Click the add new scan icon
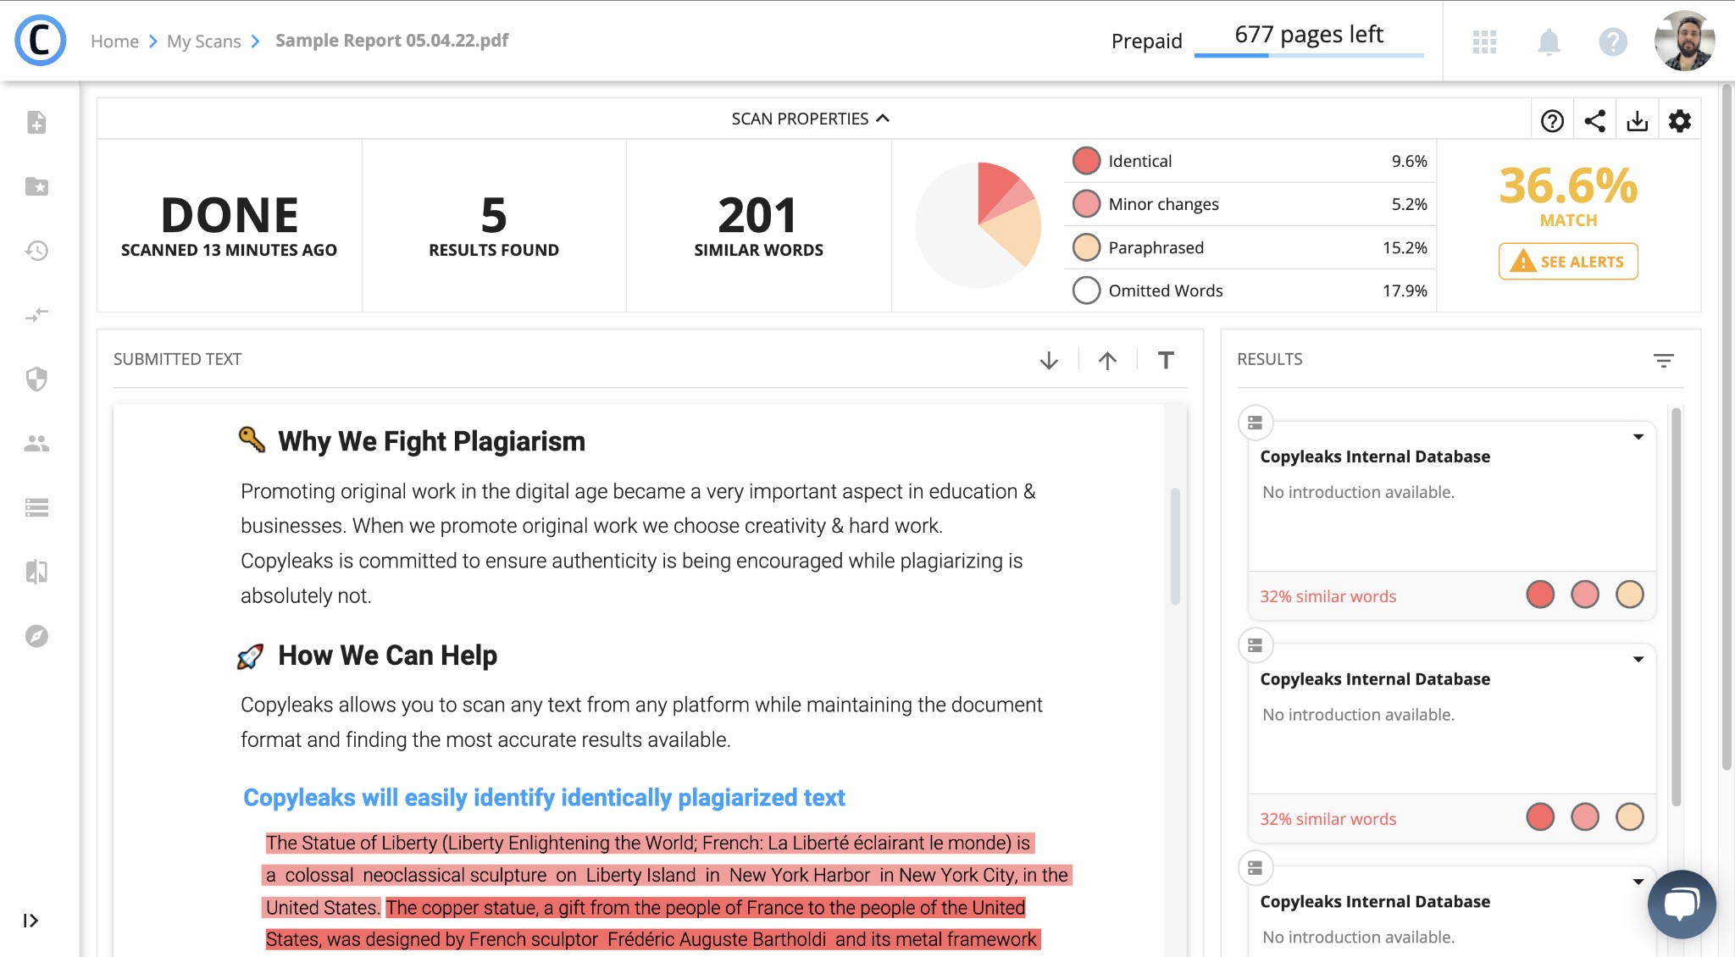This screenshot has width=1735, height=957. click(34, 121)
